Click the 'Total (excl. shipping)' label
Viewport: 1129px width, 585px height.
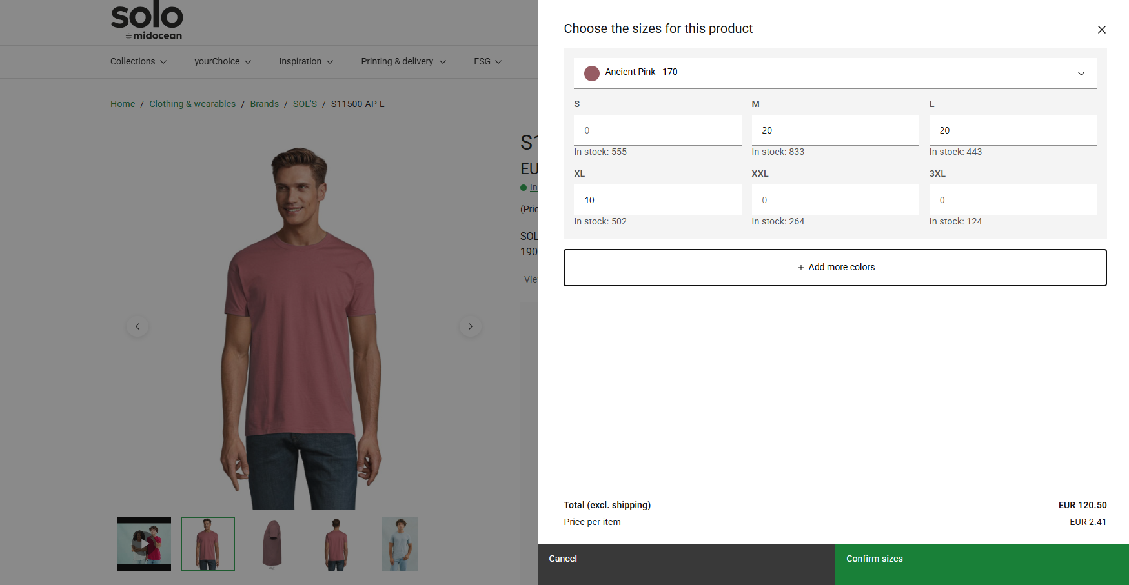click(607, 506)
